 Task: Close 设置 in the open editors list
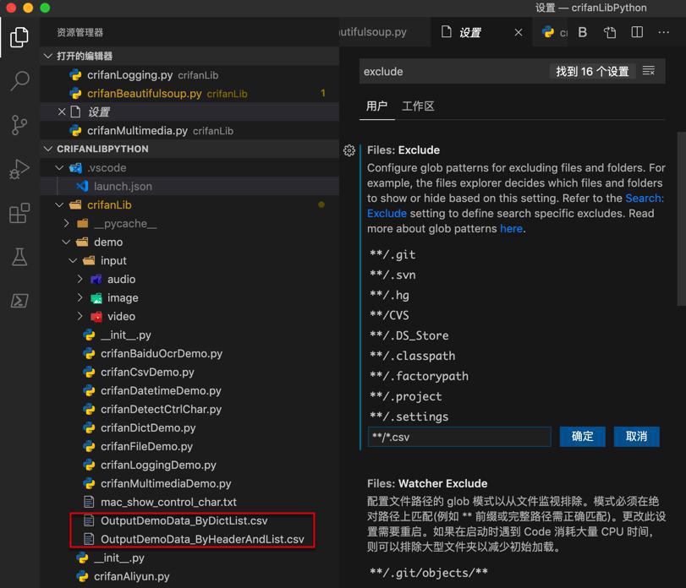(62, 112)
